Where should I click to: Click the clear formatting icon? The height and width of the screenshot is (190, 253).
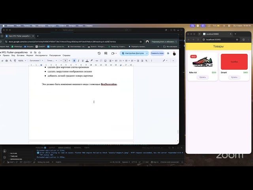point(146,61)
